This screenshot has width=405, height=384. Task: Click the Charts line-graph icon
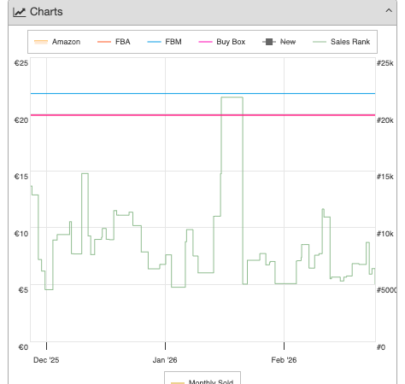click(x=20, y=12)
